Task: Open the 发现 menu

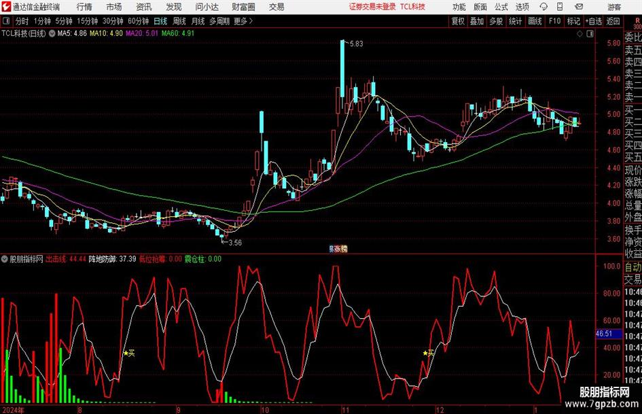Action: tap(174, 7)
